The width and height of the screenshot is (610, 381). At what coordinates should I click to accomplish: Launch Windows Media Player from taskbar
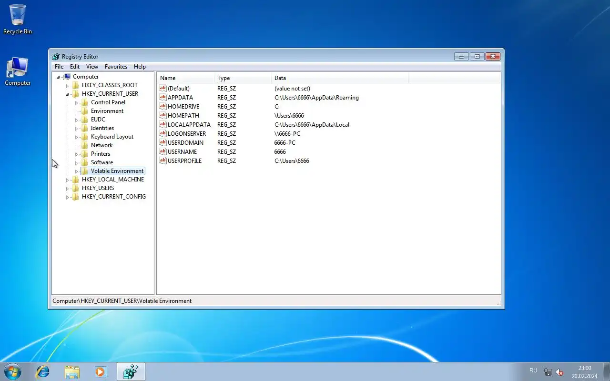101,371
